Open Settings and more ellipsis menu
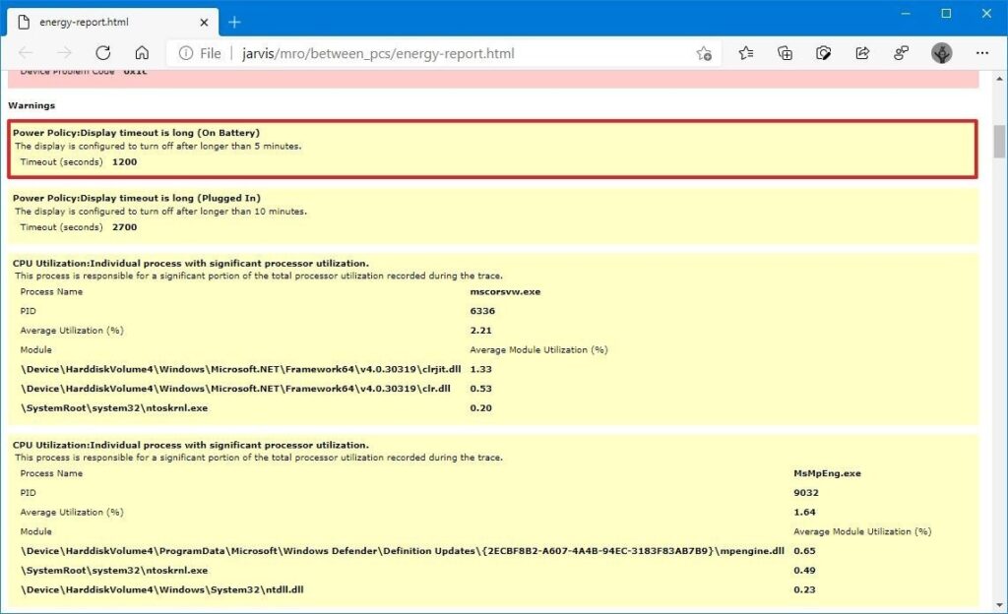1008x614 pixels. [x=982, y=53]
